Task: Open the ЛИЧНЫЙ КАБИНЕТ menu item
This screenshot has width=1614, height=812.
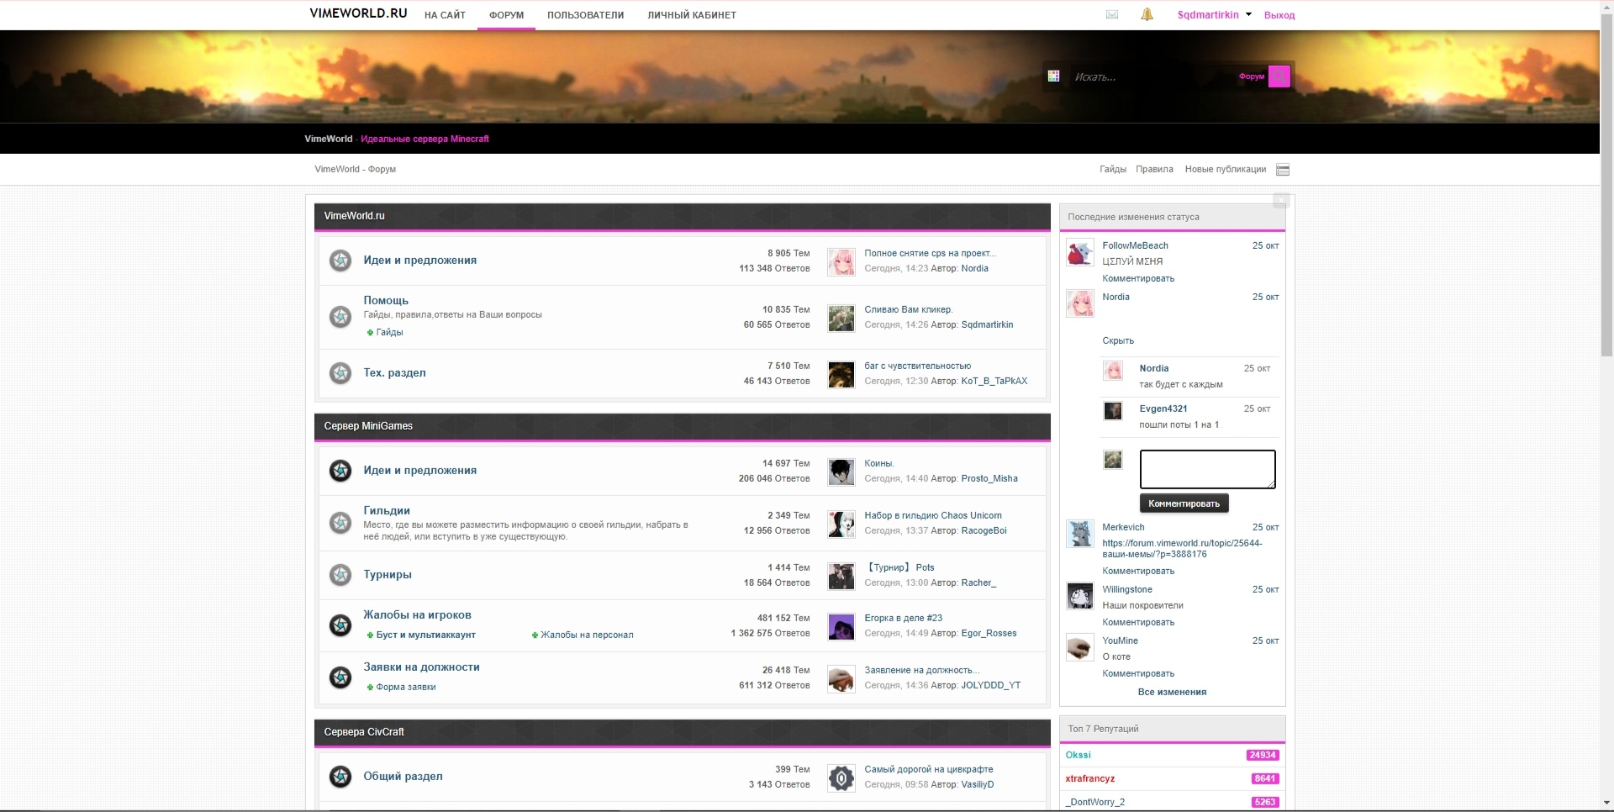Action: pos(691,15)
